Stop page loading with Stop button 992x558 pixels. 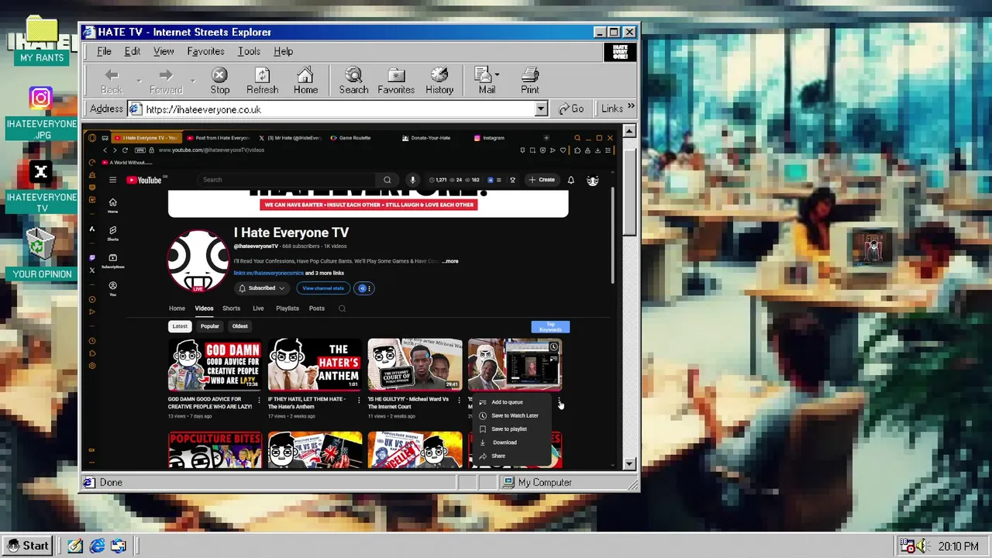pos(219,81)
